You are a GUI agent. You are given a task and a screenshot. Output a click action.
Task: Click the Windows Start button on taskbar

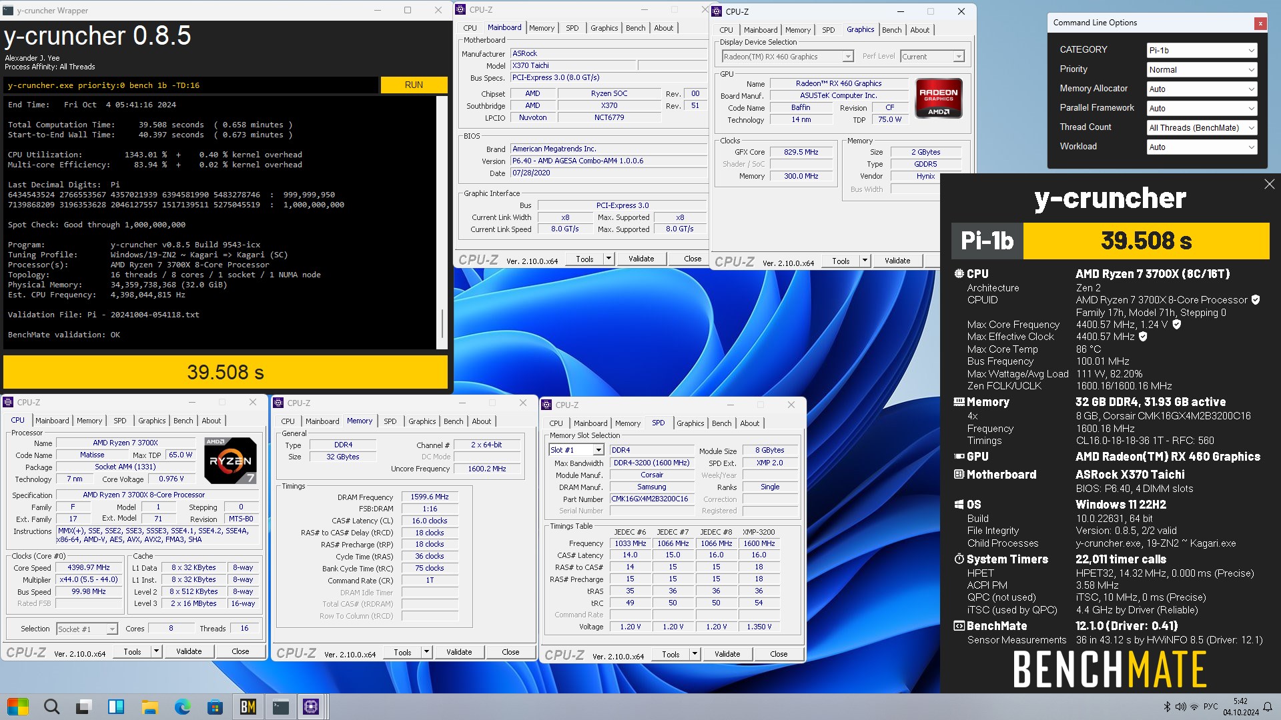click(18, 707)
